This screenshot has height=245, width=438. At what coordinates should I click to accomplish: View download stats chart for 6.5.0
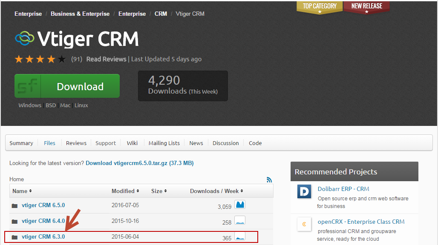[x=240, y=205]
